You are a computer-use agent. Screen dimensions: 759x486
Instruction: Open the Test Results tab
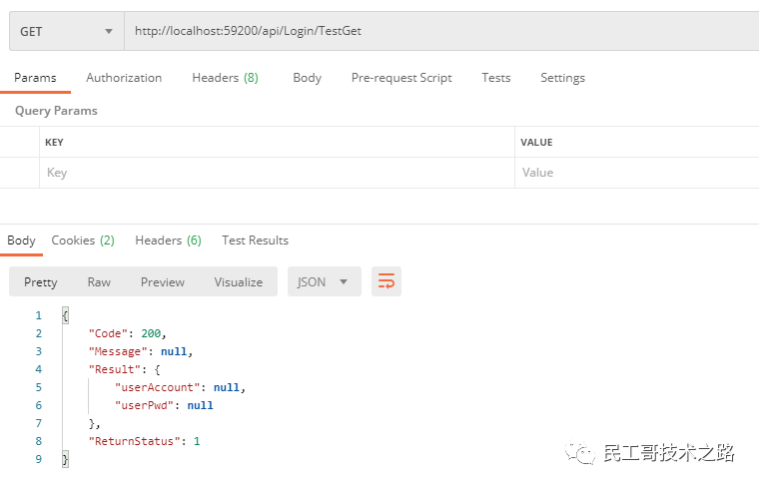(x=255, y=241)
